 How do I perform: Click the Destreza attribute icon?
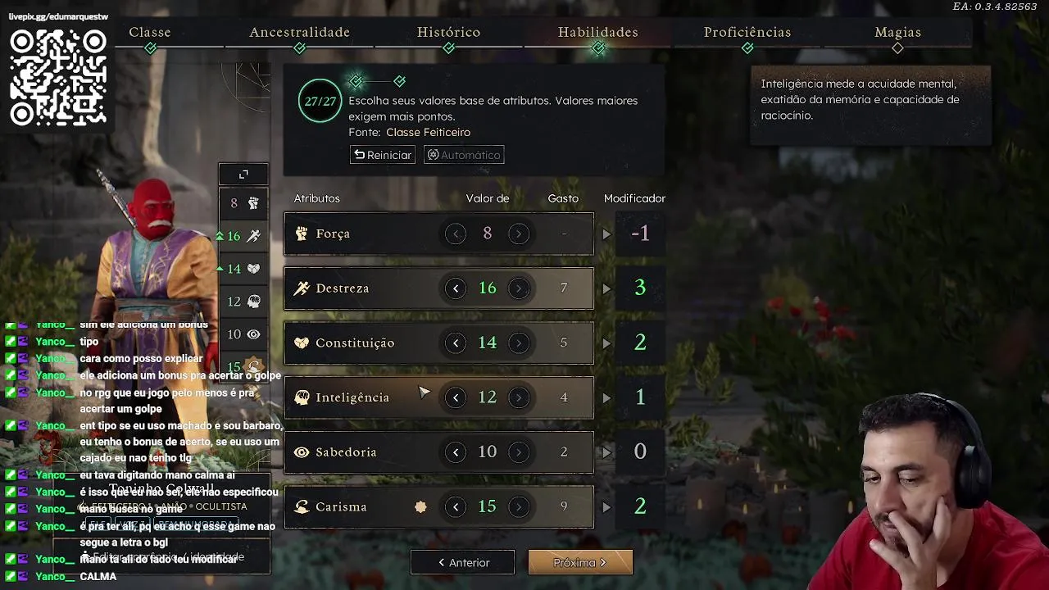(x=302, y=288)
